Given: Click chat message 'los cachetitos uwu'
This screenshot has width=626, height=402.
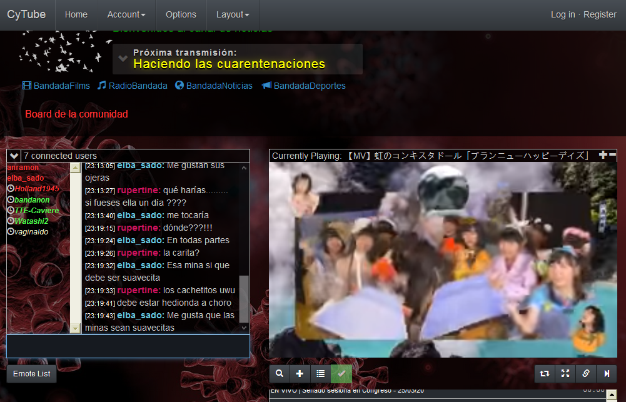Looking at the screenshot, I should tap(199, 290).
